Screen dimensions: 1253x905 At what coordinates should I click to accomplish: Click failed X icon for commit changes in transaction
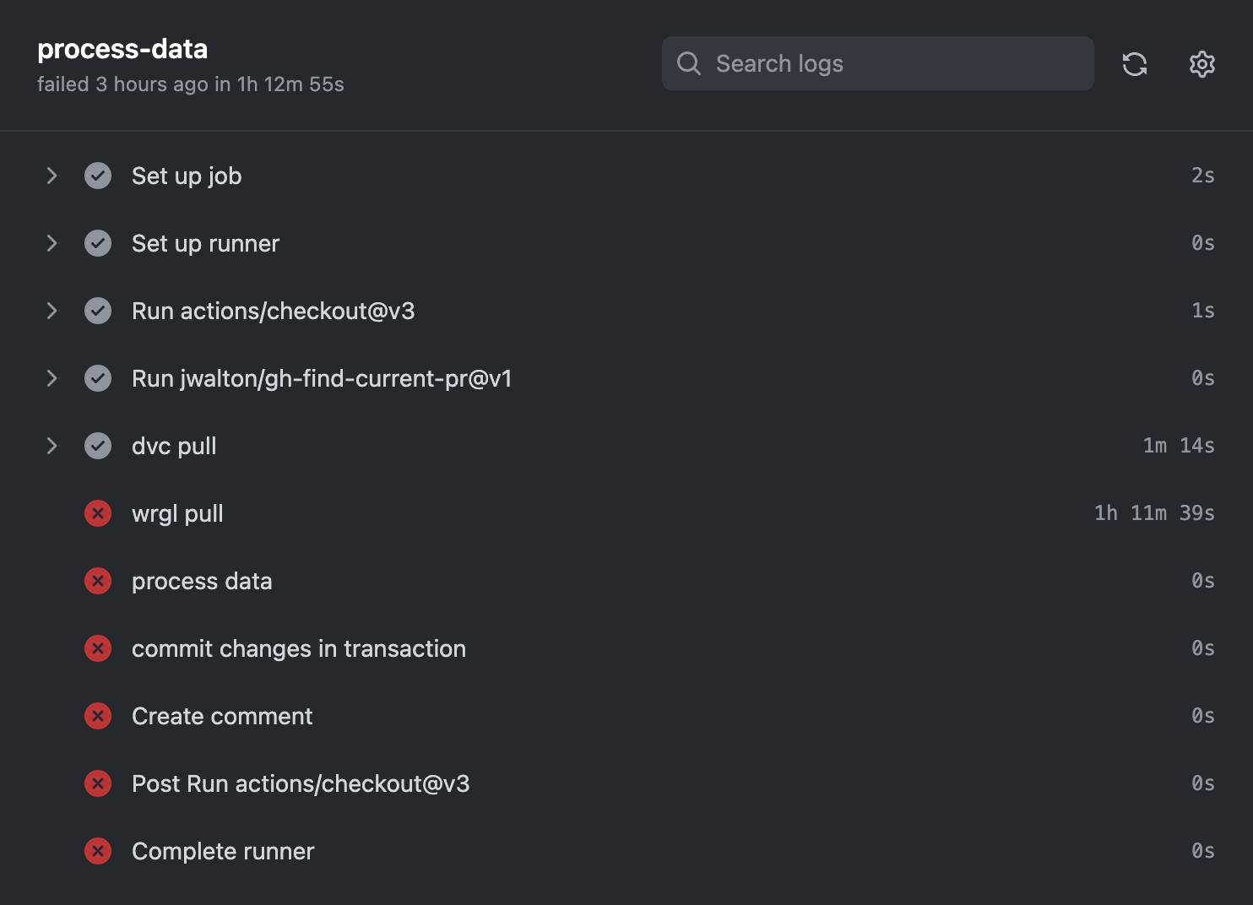(x=98, y=648)
